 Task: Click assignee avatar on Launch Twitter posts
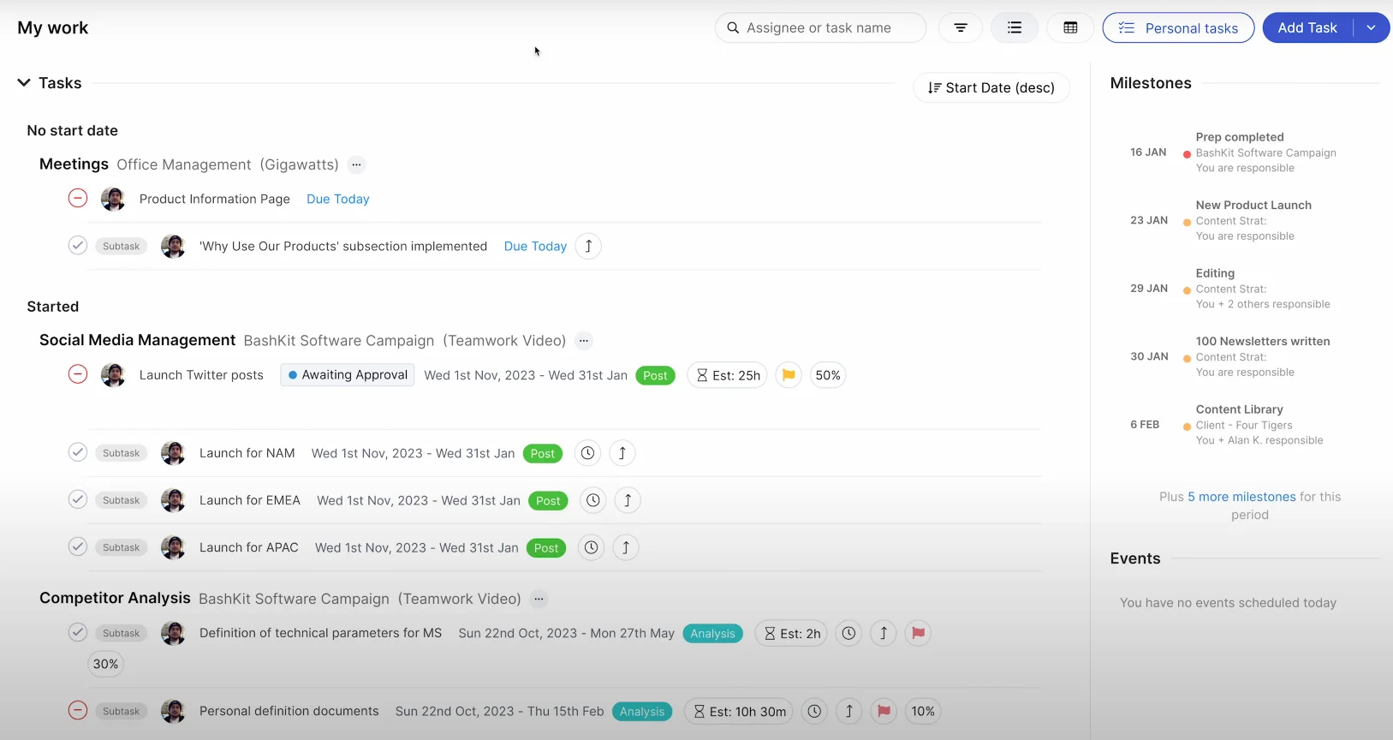point(113,374)
